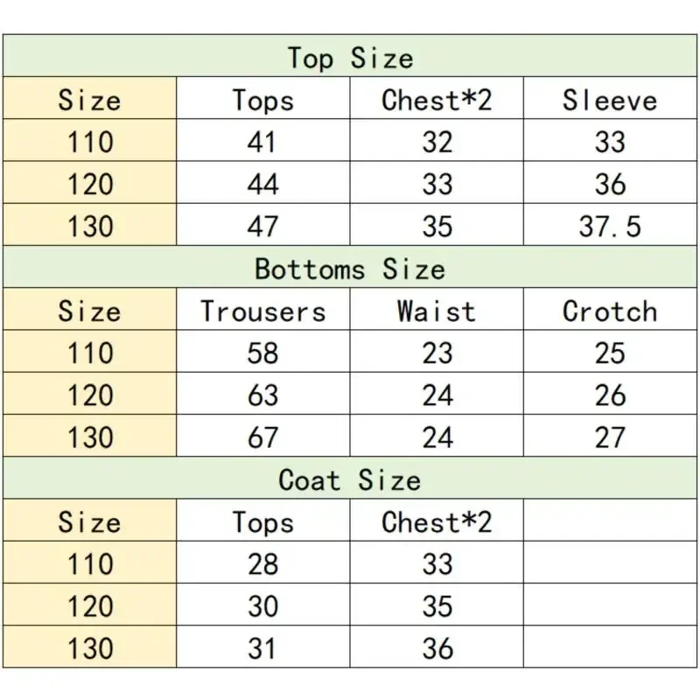Select the cell containing 41
Image resolution: width=700 pixels, height=700 pixels.
click(262, 142)
